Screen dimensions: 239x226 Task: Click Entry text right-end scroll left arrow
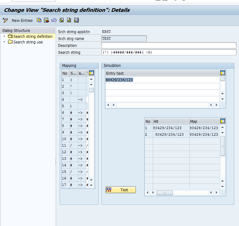pyautogui.click(x=211, y=105)
